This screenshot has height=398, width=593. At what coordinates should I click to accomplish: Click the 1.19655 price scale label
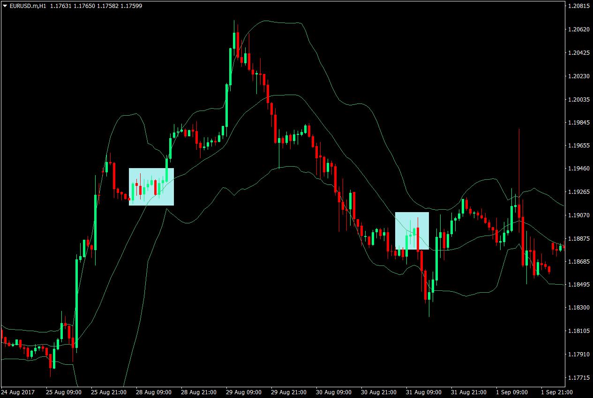[x=578, y=146]
